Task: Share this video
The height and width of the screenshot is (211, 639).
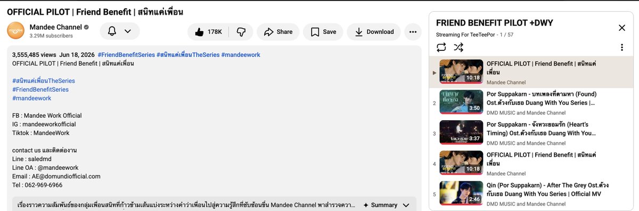Action: coord(278,32)
